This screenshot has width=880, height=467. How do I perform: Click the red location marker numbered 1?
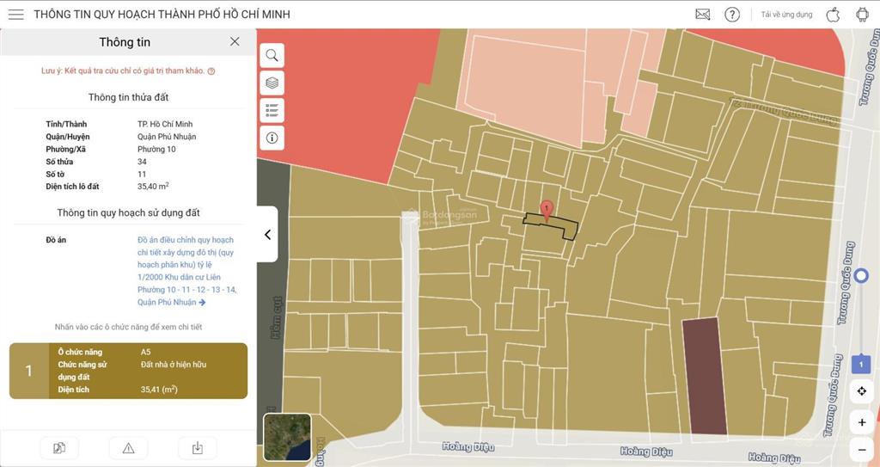(546, 210)
